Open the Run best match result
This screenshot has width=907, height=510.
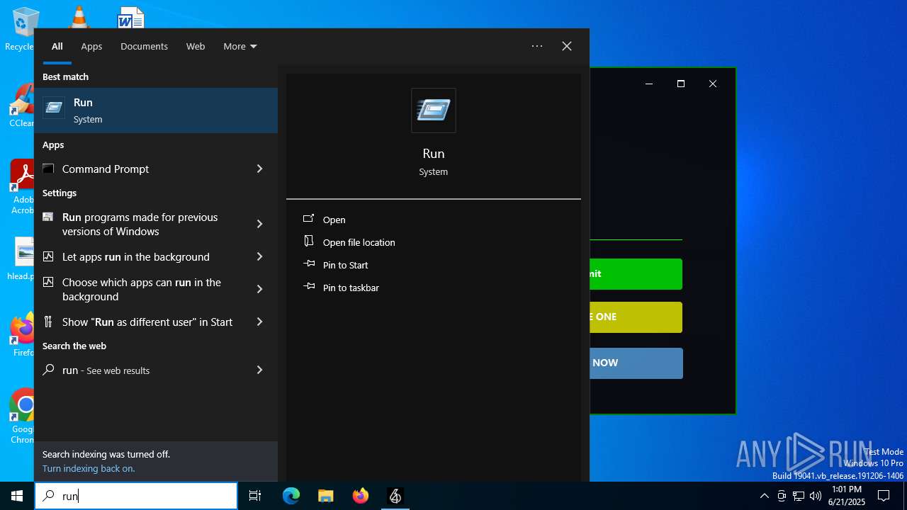156,110
